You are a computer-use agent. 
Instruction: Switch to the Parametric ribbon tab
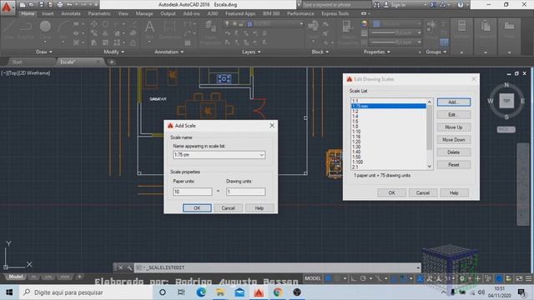(99, 13)
